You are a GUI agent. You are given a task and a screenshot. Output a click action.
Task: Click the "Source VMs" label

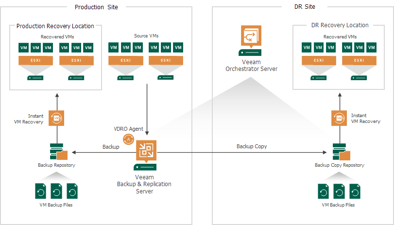[x=146, y=35]
